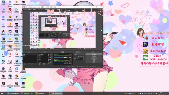Remove selected source with minus icon
Screen dimensions: 169x95
click(42, 64)
